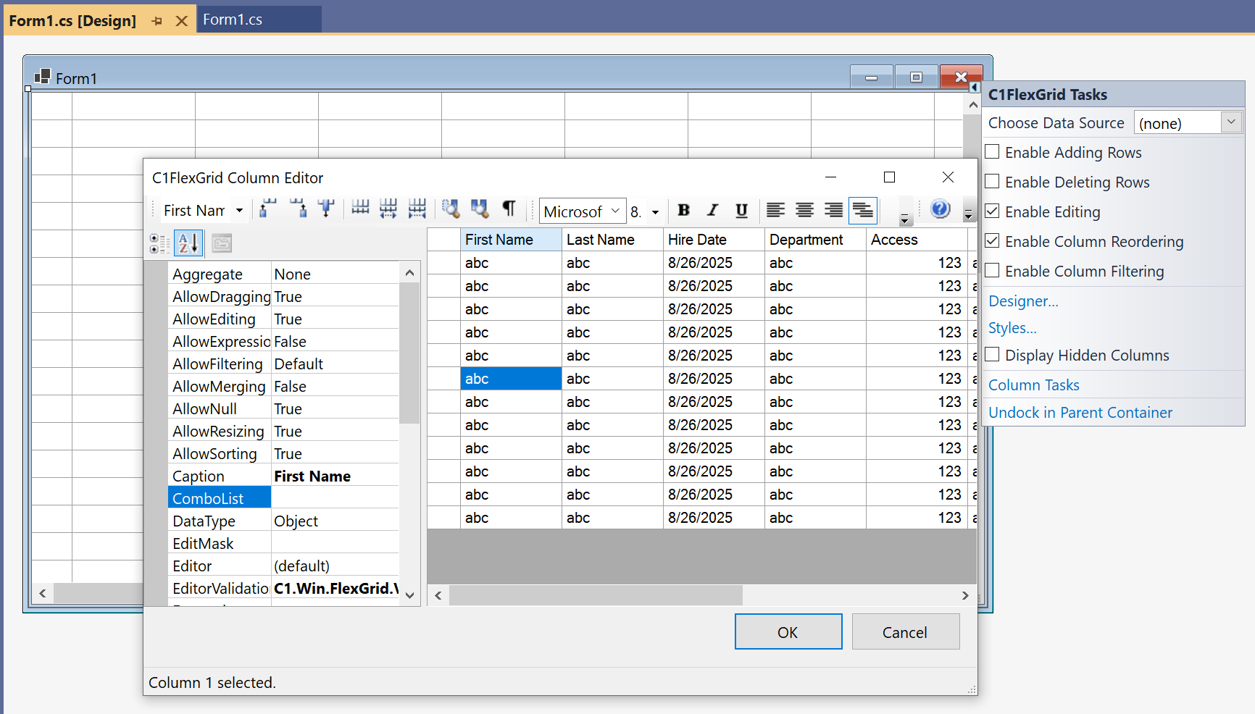This screenshot has width=1255, height=714.
Task: Click the Help question mark icon
Action: pos(940,209)
